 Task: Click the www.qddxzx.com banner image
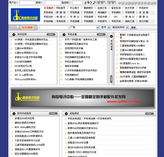(x=83, y=98)
